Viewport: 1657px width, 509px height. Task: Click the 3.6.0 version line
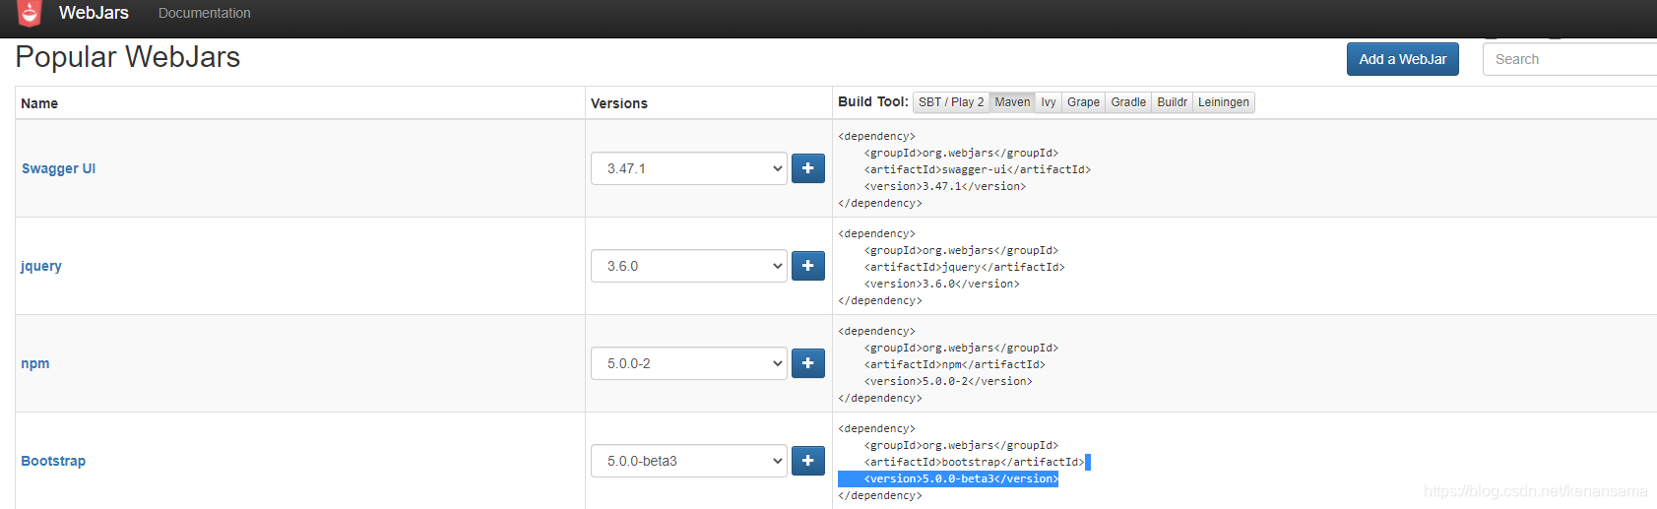[x=942, y=284]
